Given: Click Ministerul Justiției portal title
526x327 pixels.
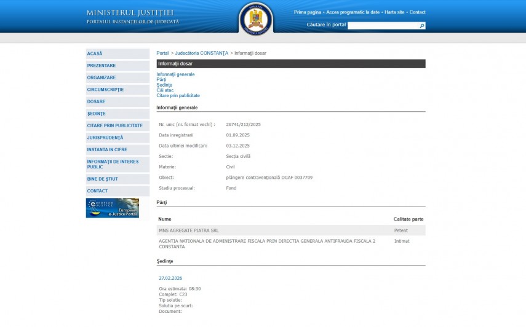Looking at the screenshot, I should point(130,13).
